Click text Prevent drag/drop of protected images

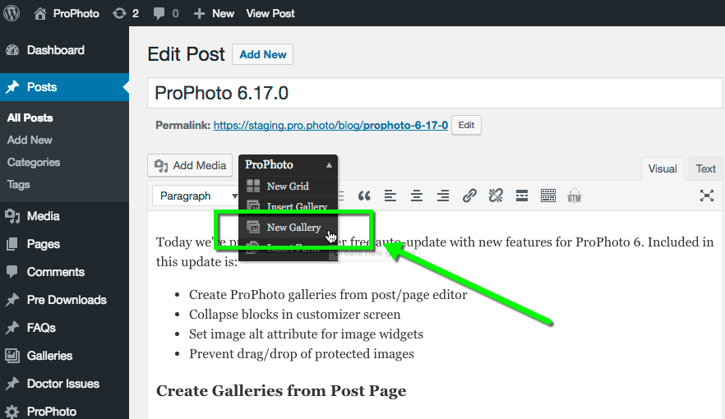[x=302, y=354]
